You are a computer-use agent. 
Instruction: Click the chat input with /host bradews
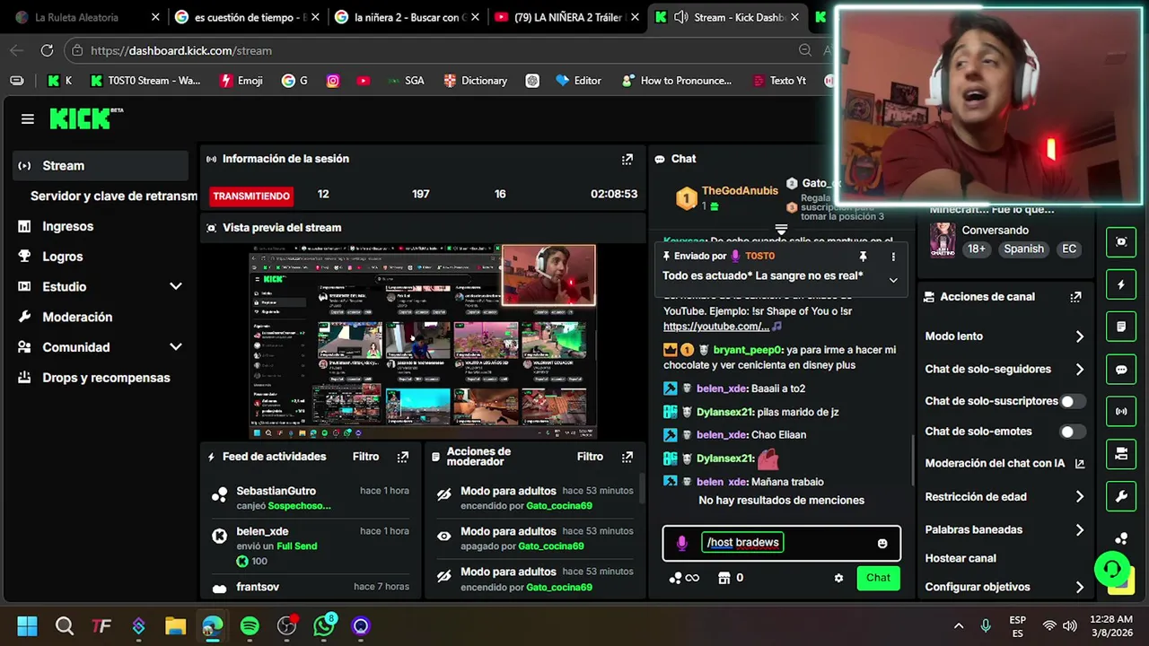pyautogui.click(x=781, y=543)
